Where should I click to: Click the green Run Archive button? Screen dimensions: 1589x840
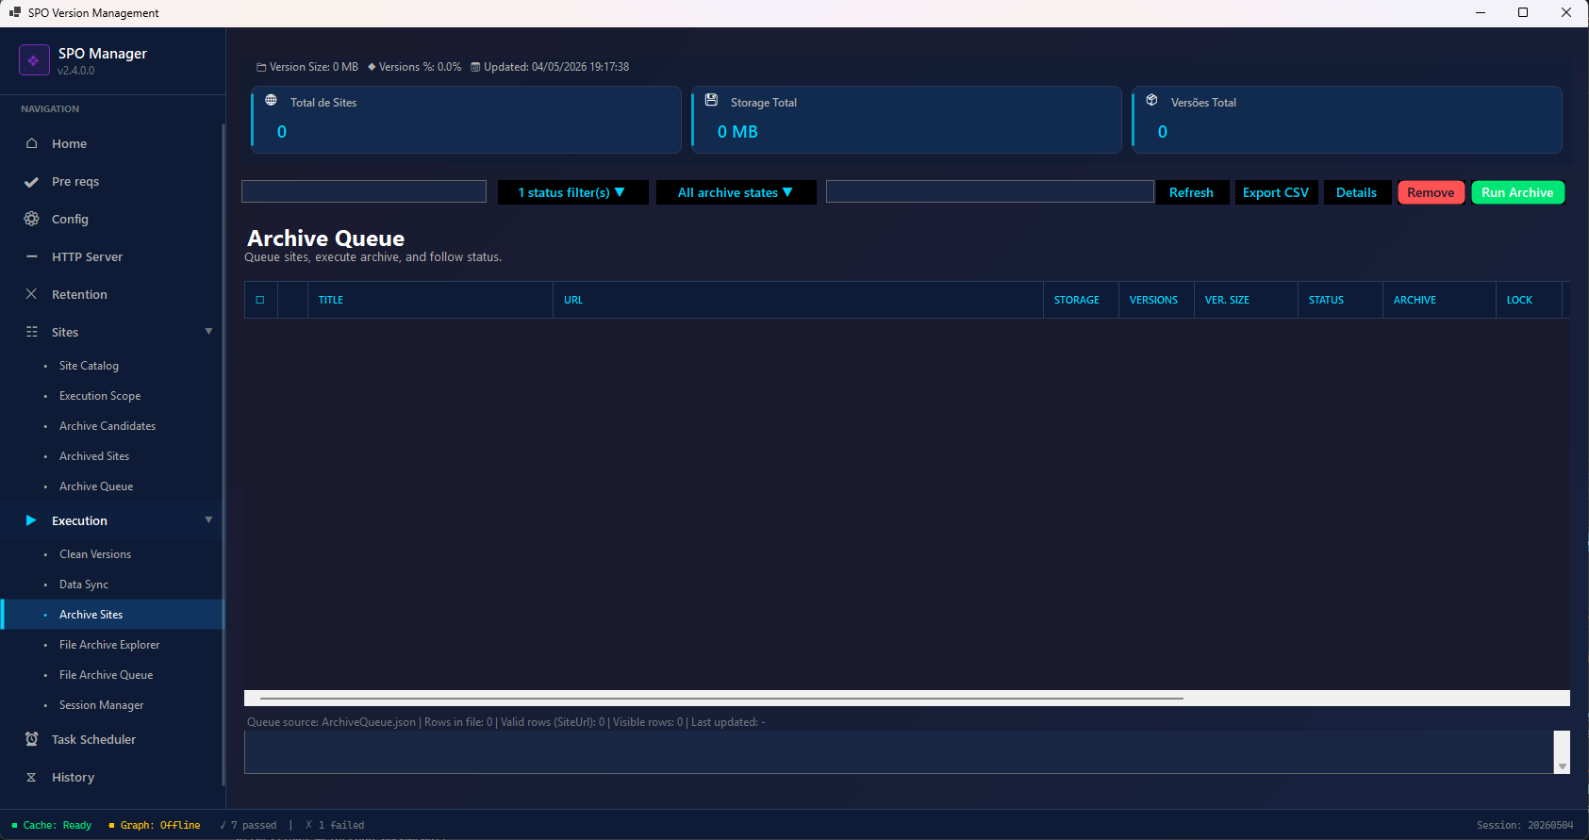1517,192
